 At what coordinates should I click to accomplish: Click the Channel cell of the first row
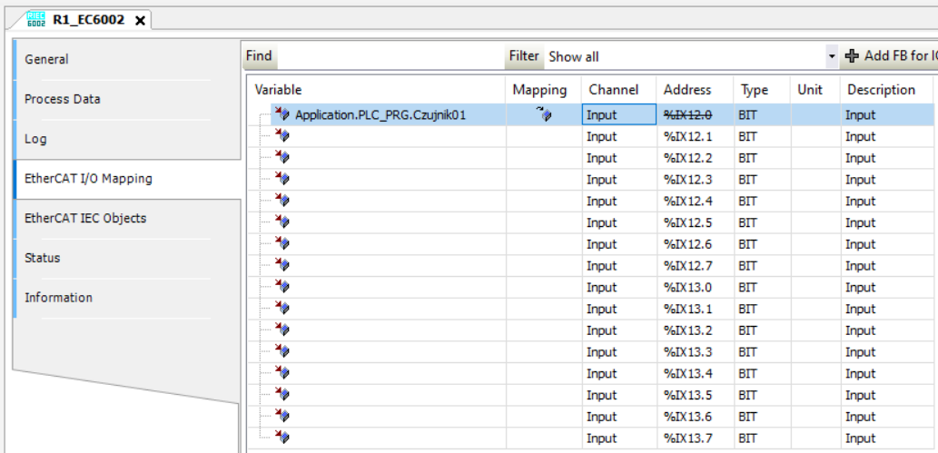(617, 114)
